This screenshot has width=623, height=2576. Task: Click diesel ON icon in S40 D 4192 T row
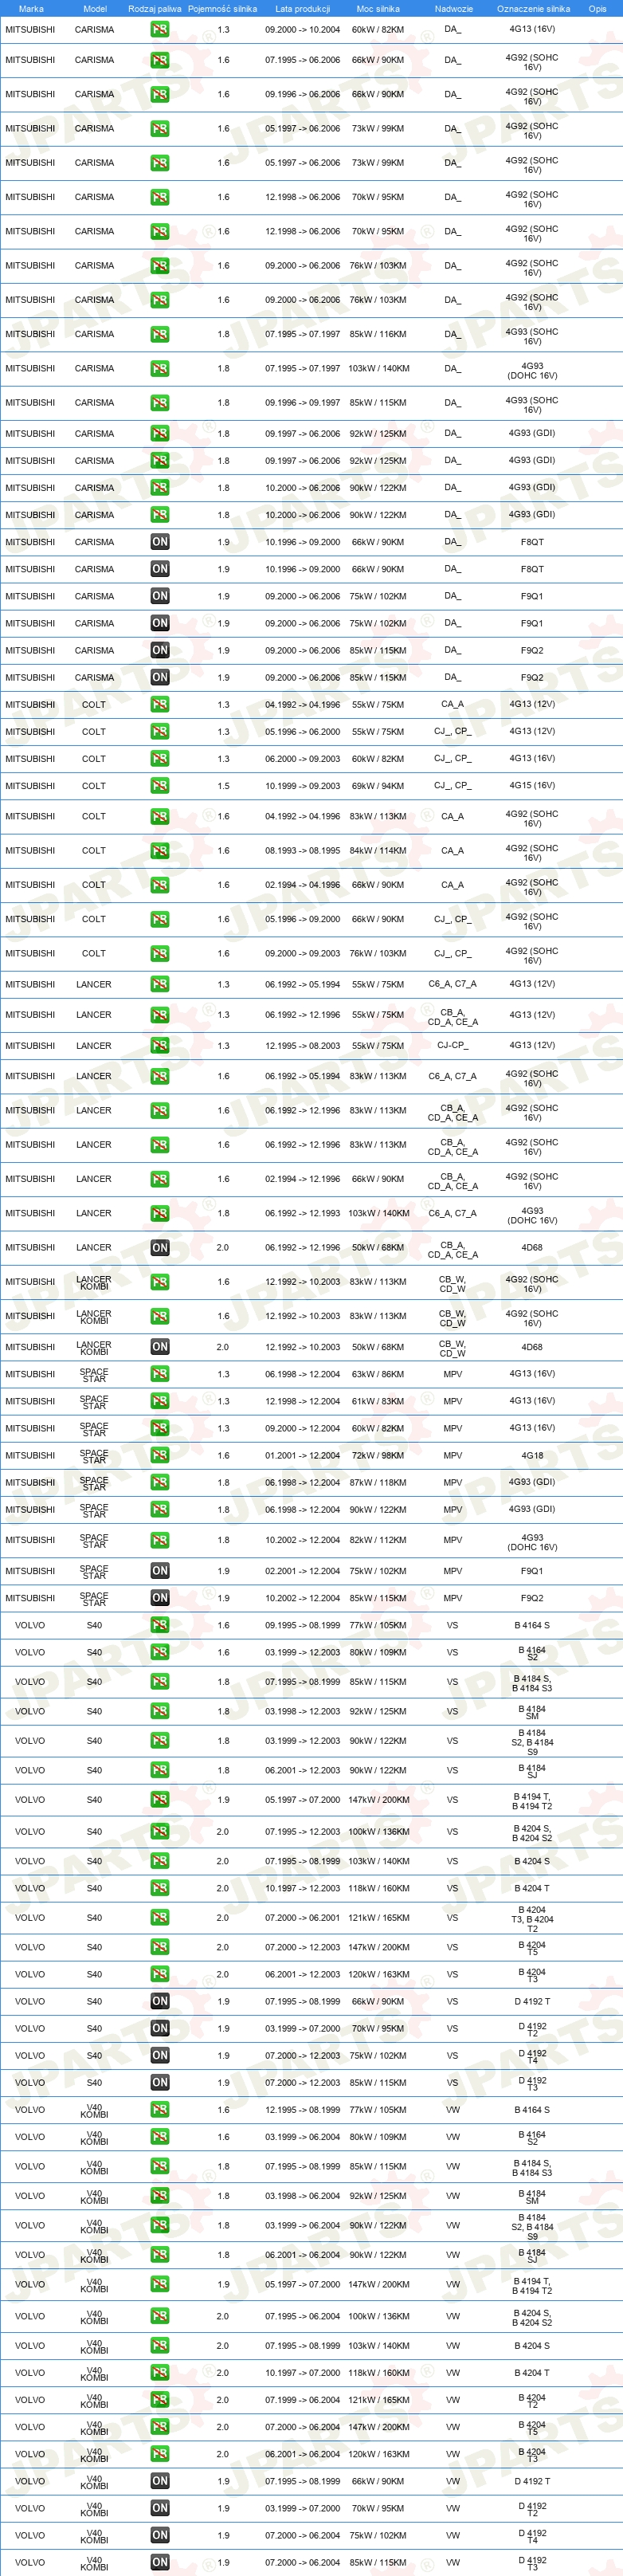click(x=160, y=2002)
